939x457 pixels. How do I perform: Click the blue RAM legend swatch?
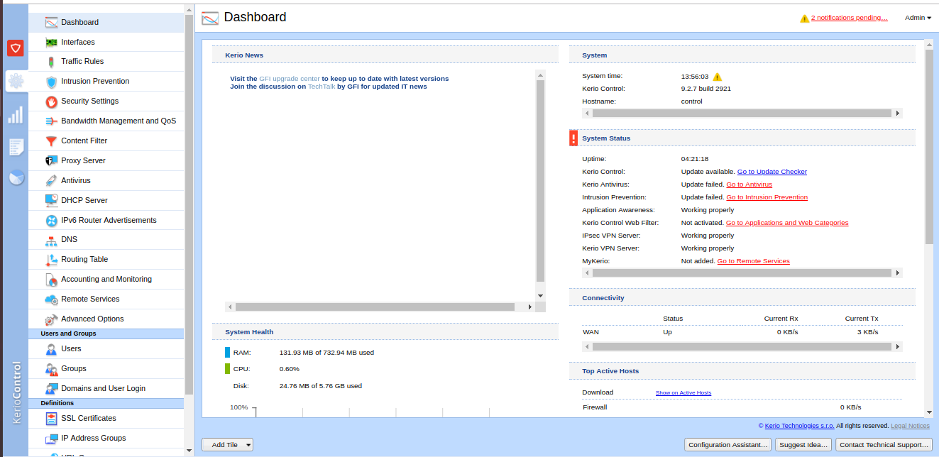pos(228,352)
